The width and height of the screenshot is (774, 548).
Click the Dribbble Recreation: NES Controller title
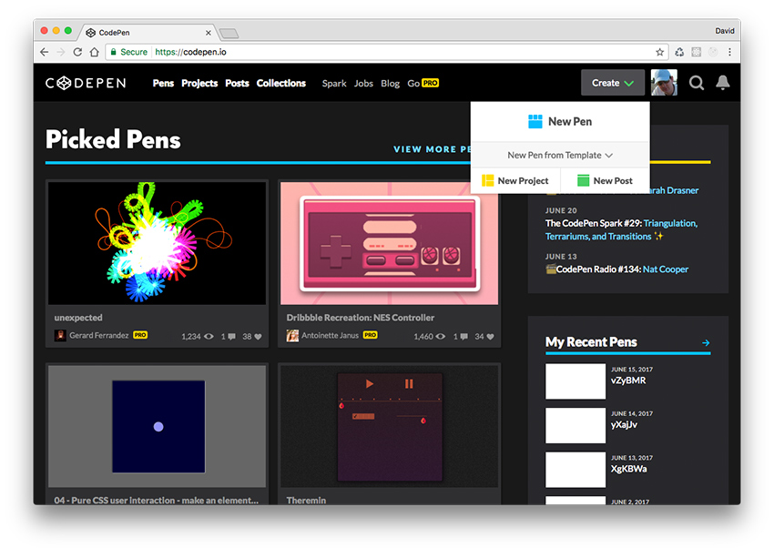pos(361,318)
